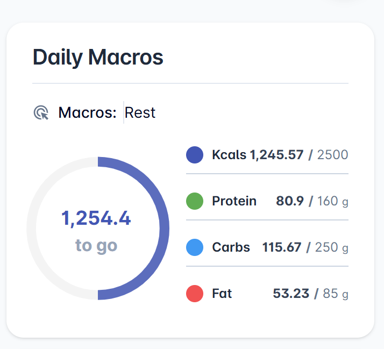Click the red Fat dot

[x=195, y=294]
